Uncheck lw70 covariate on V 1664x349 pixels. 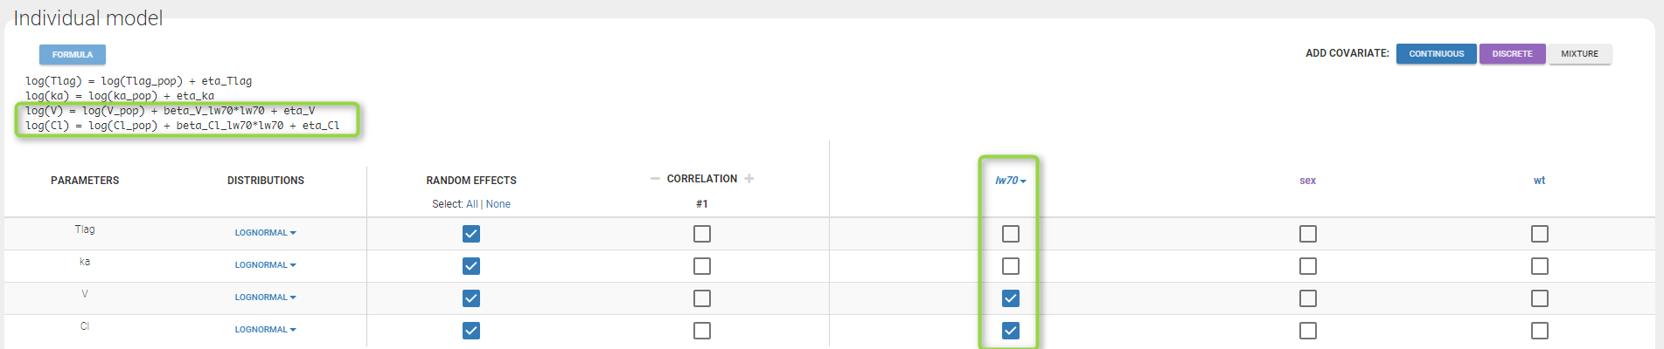pos(1011,298)
